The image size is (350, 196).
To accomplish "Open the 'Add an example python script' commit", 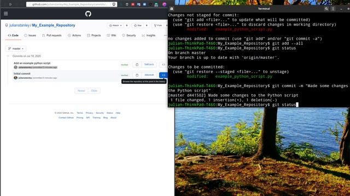I will pyautogui.click(x=32, y=63).
